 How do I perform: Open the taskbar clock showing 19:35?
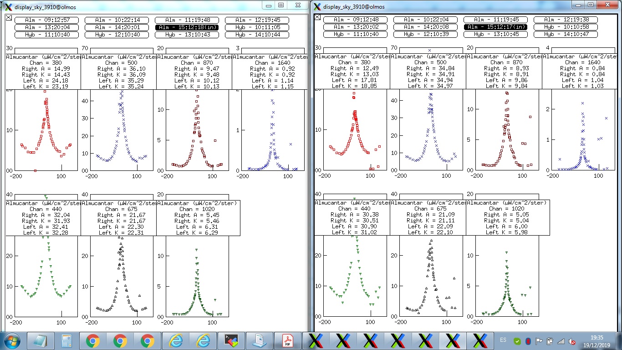597,340
